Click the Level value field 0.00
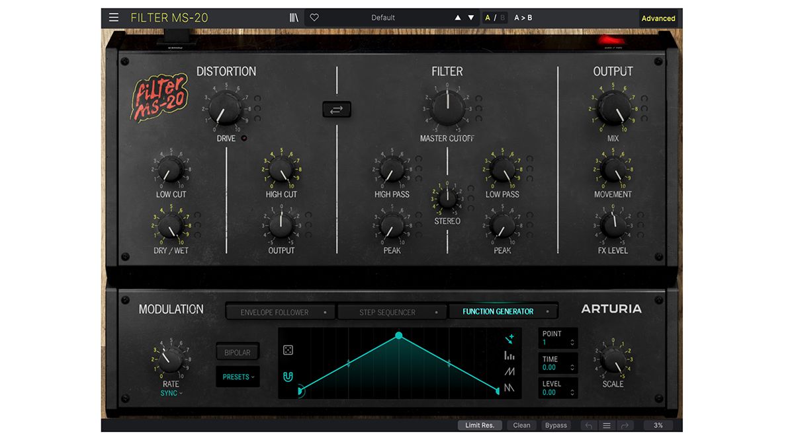This screenshot has width=794, height=446. (549, 392)
